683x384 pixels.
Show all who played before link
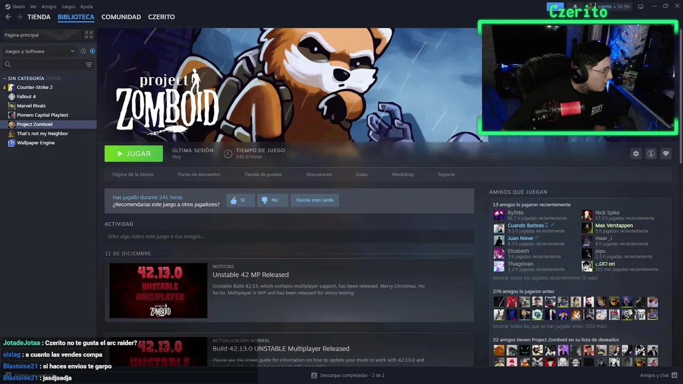(x=550, y=326)
